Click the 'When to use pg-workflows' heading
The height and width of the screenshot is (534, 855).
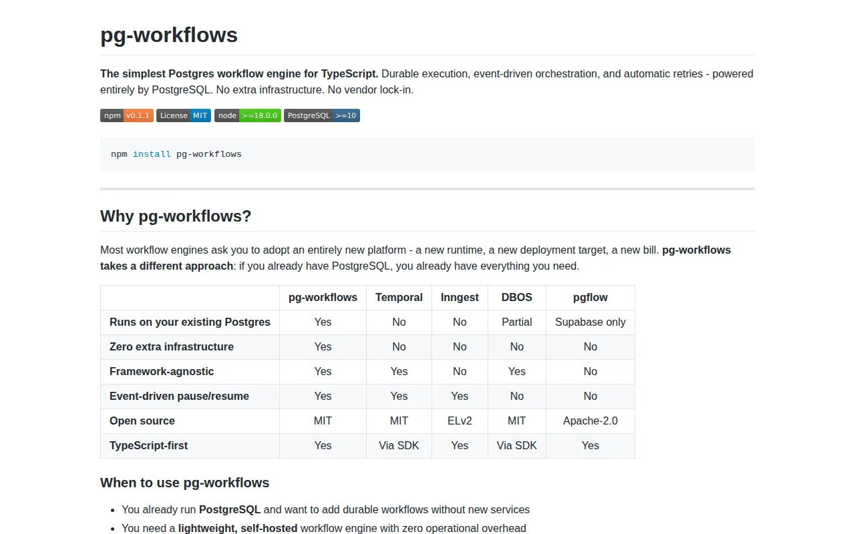(x=184, y=483)
